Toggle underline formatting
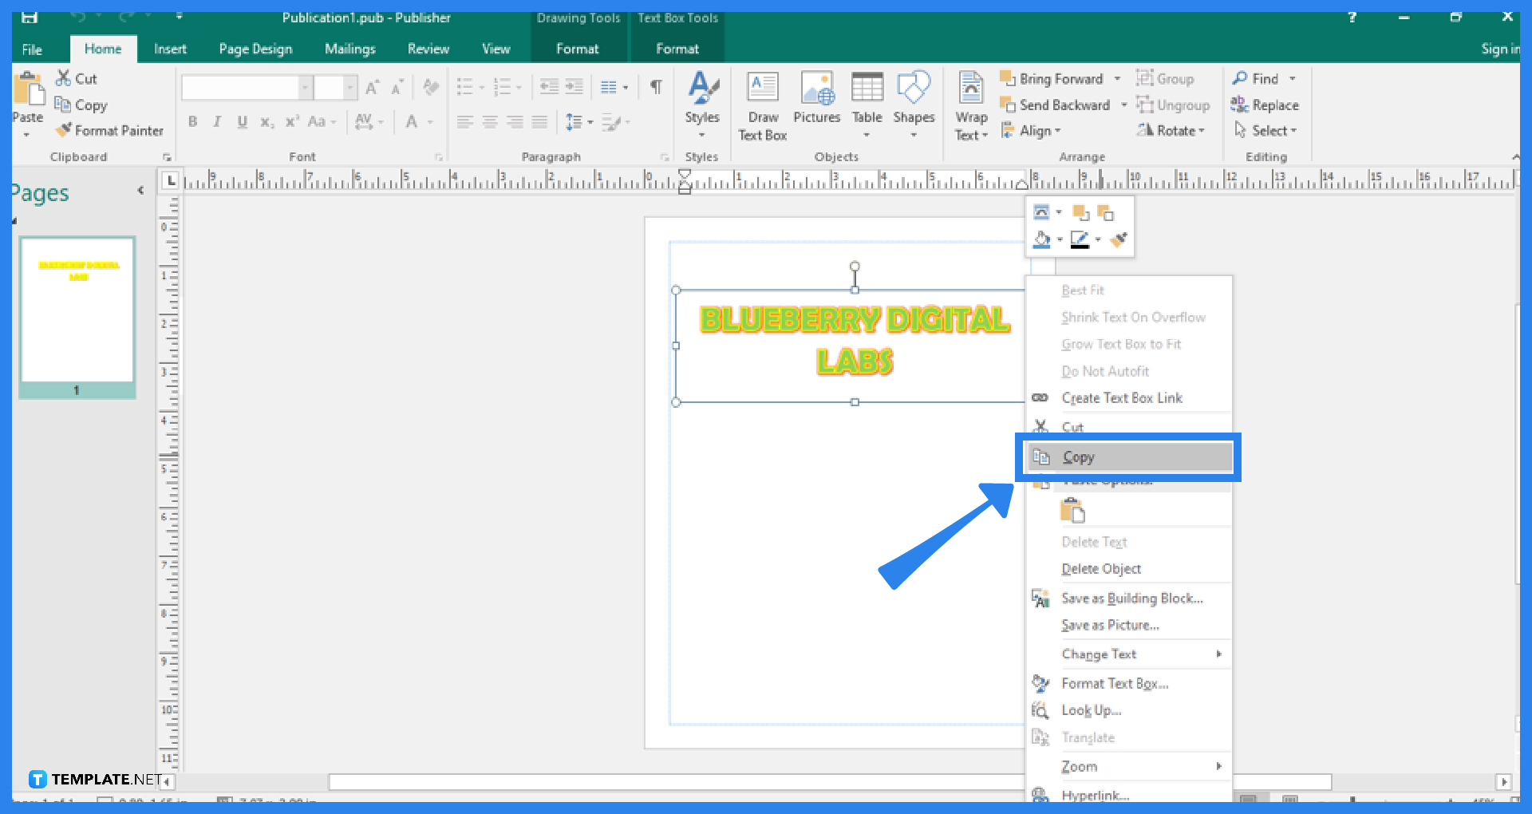This screenshot has width=1532, height=814. point(241,121)
